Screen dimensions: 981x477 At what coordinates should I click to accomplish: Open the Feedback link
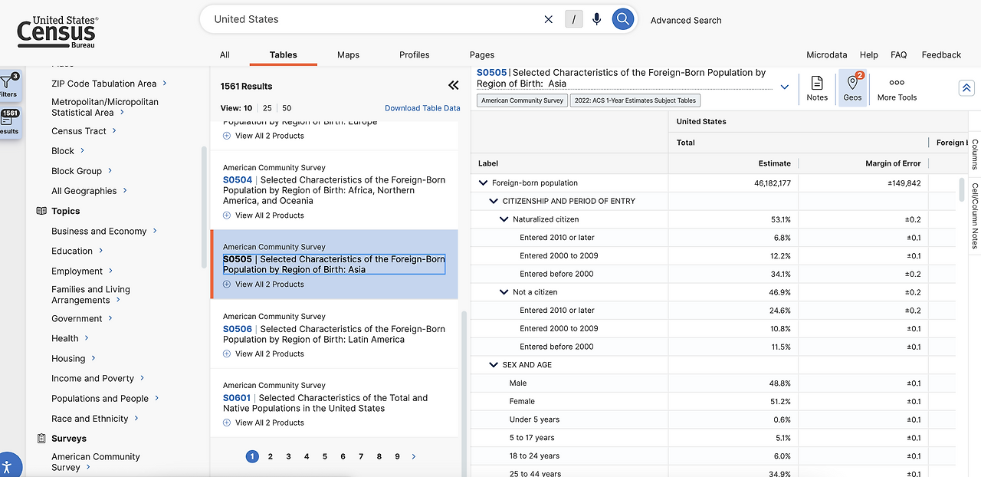(941, 54)
